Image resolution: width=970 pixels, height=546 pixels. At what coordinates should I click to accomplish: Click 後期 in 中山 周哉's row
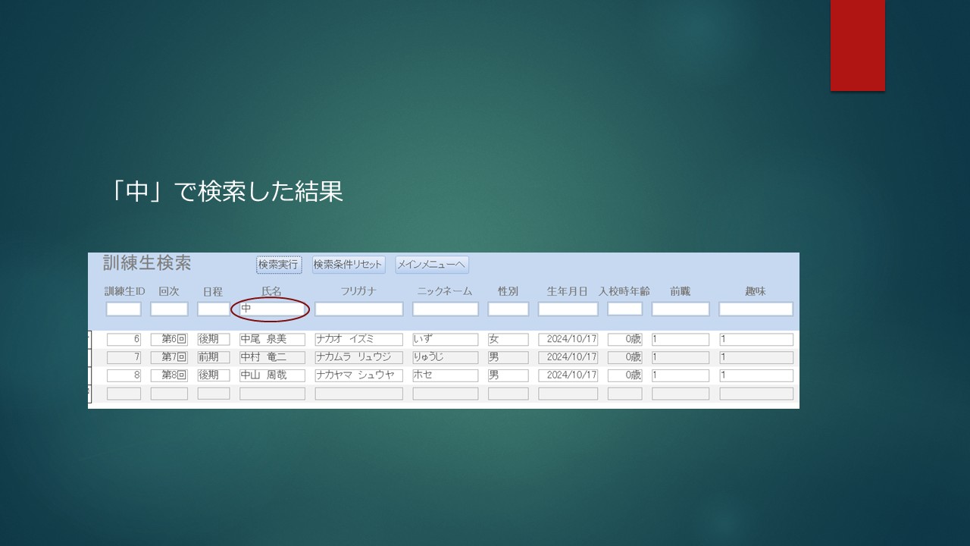coord(214,375)
